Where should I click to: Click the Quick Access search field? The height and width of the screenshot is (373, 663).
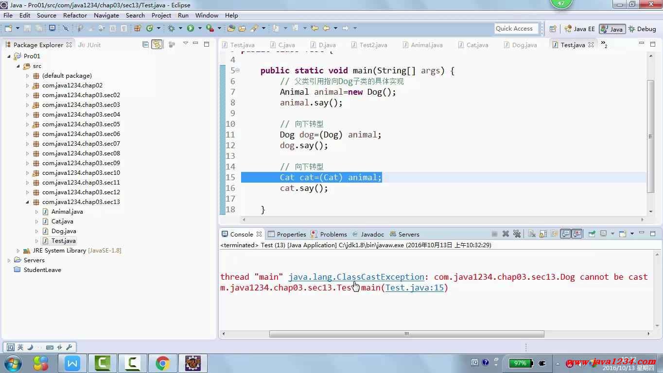pos(516,29)
